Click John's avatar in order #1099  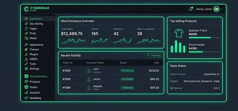89,71
